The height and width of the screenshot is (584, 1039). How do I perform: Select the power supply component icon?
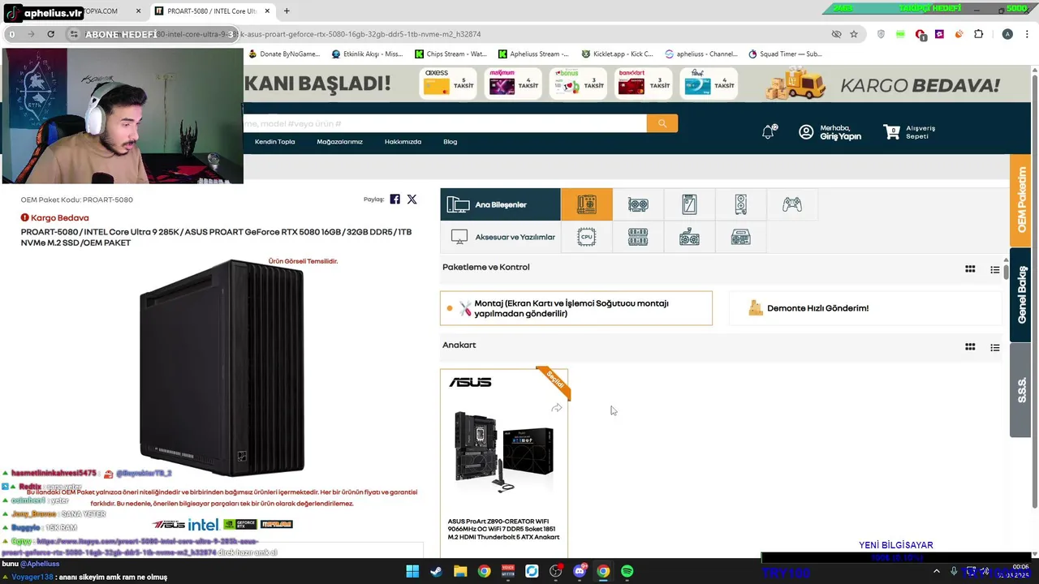click(740, 237)
